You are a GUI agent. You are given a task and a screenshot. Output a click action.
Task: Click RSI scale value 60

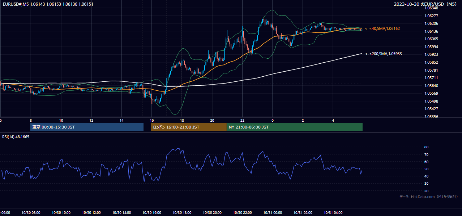coord(426,162)
